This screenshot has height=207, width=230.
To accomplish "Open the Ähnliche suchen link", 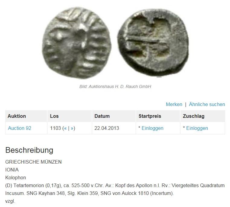I will (207, 104).
